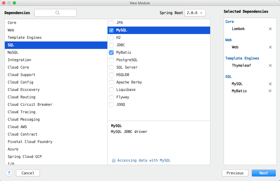Remove Web from selected dependencies
The width and height of the screenshot is (280, 181).
270,47
